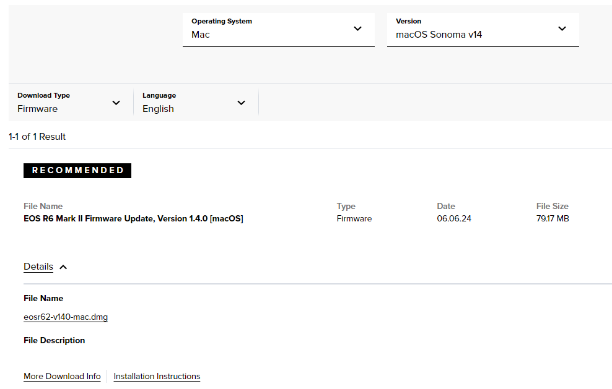Toggle the Details section link

[x=38, y=267]
